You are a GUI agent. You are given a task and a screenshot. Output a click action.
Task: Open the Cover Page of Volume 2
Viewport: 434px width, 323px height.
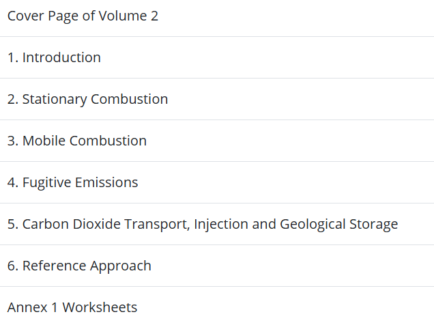point(83,16)
